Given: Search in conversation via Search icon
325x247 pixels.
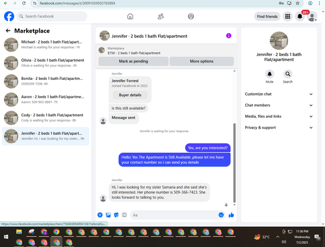Looking at the screenshot, I should tap(288, 74).
